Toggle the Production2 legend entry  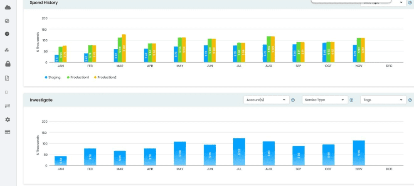105,77
